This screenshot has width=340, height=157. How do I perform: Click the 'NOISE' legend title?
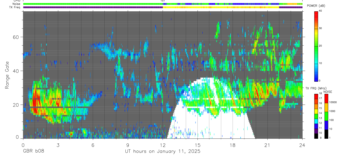tap(328, 92)
